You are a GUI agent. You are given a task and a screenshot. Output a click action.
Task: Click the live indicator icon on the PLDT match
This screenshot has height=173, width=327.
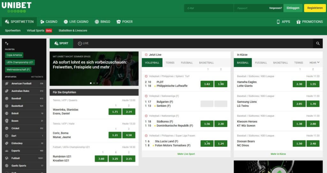(146, 76)
